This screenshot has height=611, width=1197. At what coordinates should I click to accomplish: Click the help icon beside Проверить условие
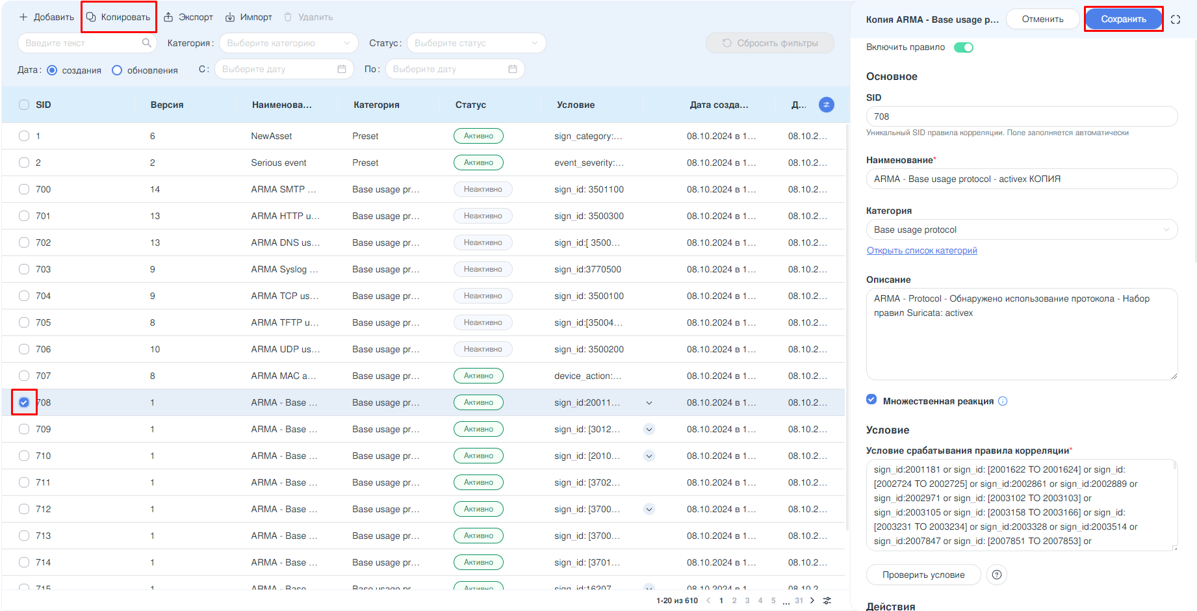tap(996, 575)
